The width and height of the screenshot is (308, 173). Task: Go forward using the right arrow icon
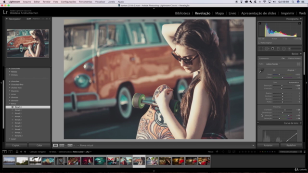click(25, 152)
